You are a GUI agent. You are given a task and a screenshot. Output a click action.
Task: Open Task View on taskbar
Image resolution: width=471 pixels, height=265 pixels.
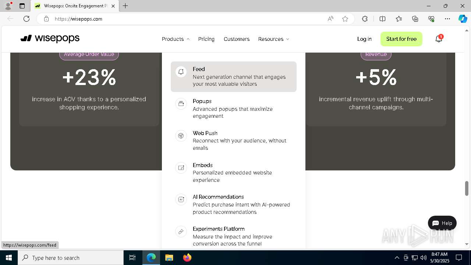click(132, 258)
